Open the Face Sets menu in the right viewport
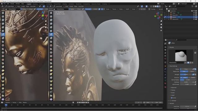The image size is (198, 111). pyautogui.click(x=81, y=6)
